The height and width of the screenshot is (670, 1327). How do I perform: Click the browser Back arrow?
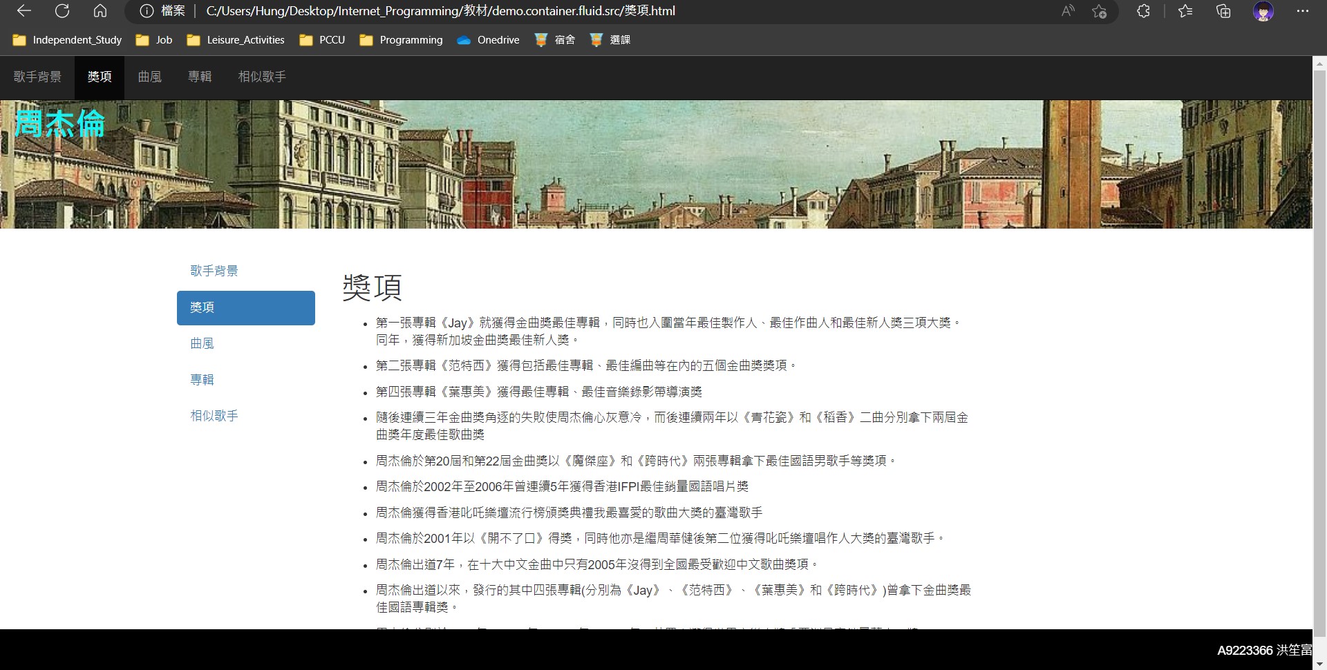click(x=23, y=11)
